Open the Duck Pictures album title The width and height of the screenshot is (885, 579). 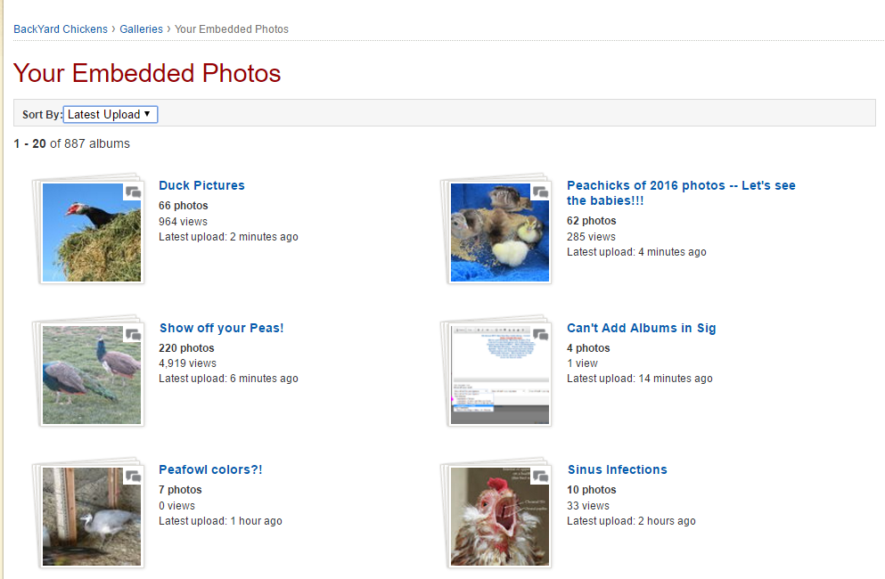201,185
